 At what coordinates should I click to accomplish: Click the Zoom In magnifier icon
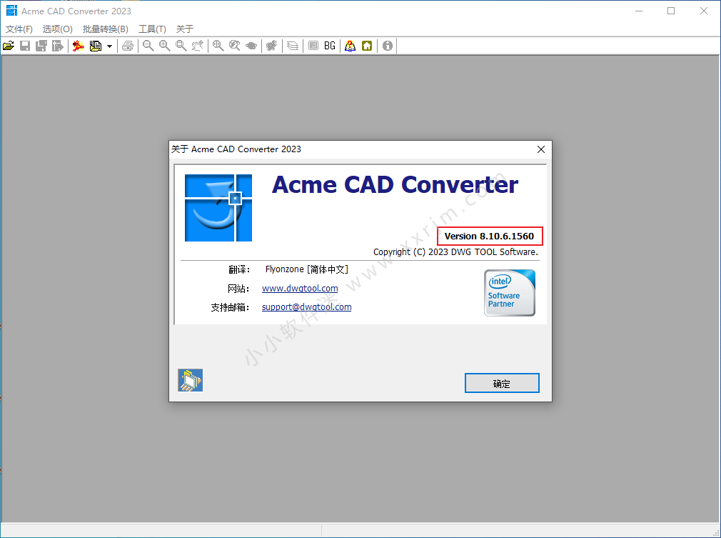[165, 46]
